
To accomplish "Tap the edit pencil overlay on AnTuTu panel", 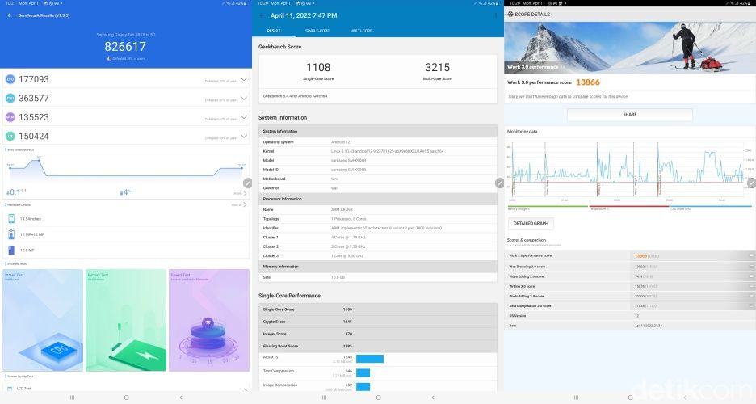I will [x=247, y=183].
